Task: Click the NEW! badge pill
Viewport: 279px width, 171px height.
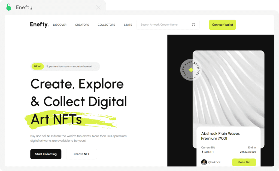Action: [38, 67]
